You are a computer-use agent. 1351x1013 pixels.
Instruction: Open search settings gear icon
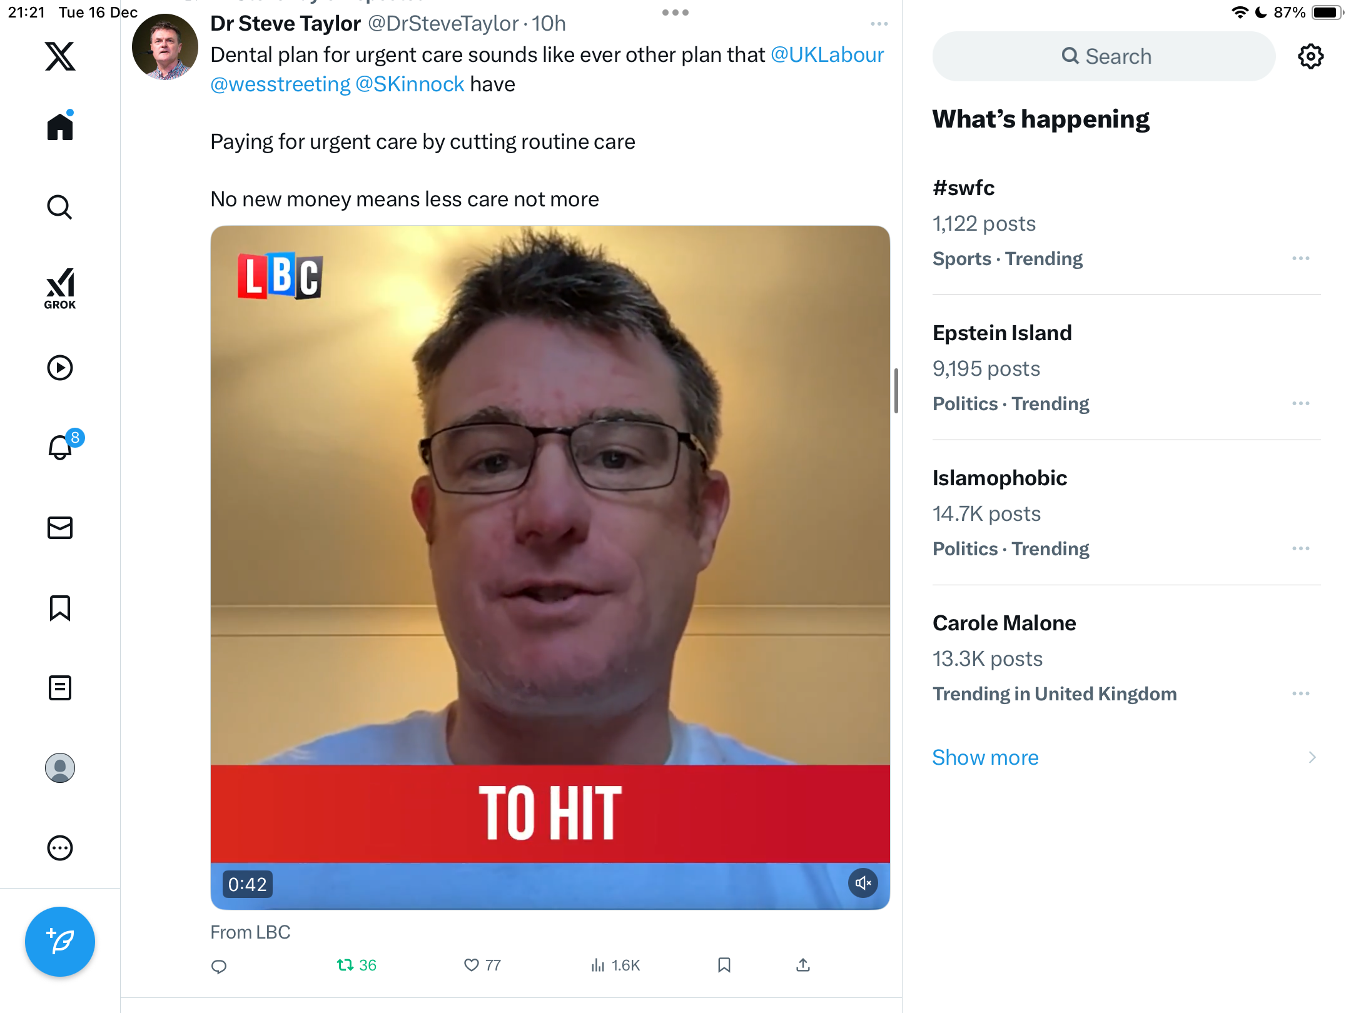tap(1310, 56)
